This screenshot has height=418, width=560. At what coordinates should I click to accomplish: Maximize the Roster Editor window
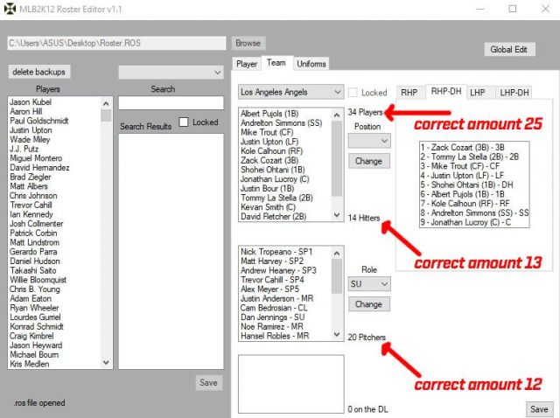[513, 9]
